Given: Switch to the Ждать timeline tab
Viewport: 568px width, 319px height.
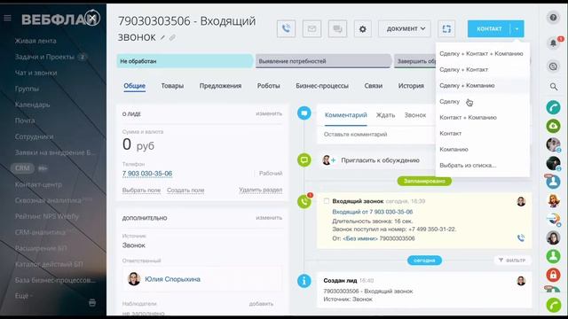Looking at the screenshot, I should point(385,115).
